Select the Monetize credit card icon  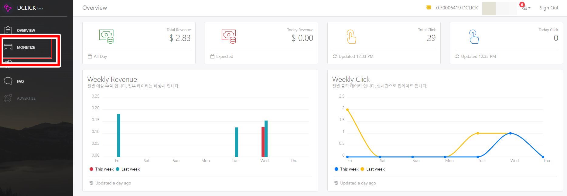click(8, 47)
